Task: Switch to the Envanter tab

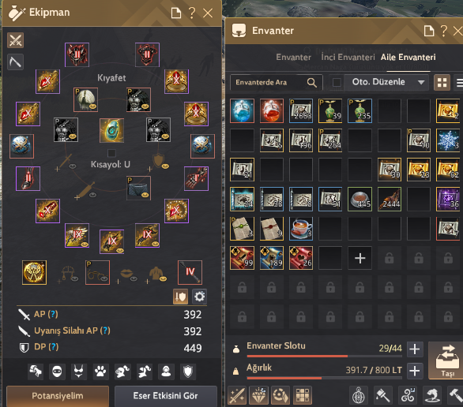Action: 293,57
